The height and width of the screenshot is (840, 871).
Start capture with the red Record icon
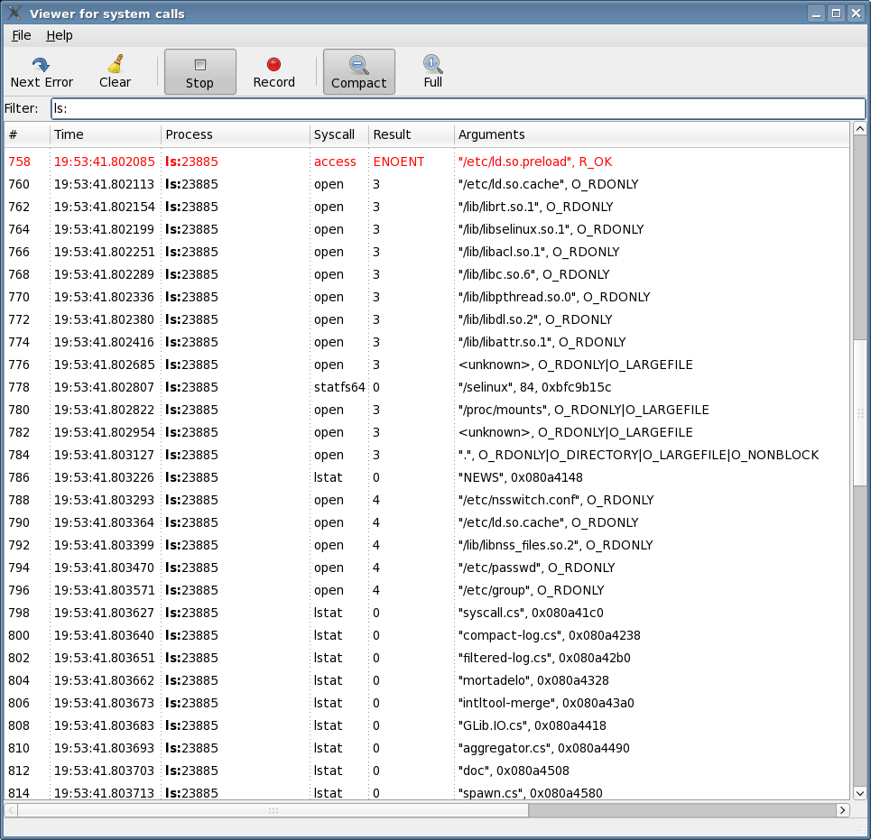(x=273, y=65)
